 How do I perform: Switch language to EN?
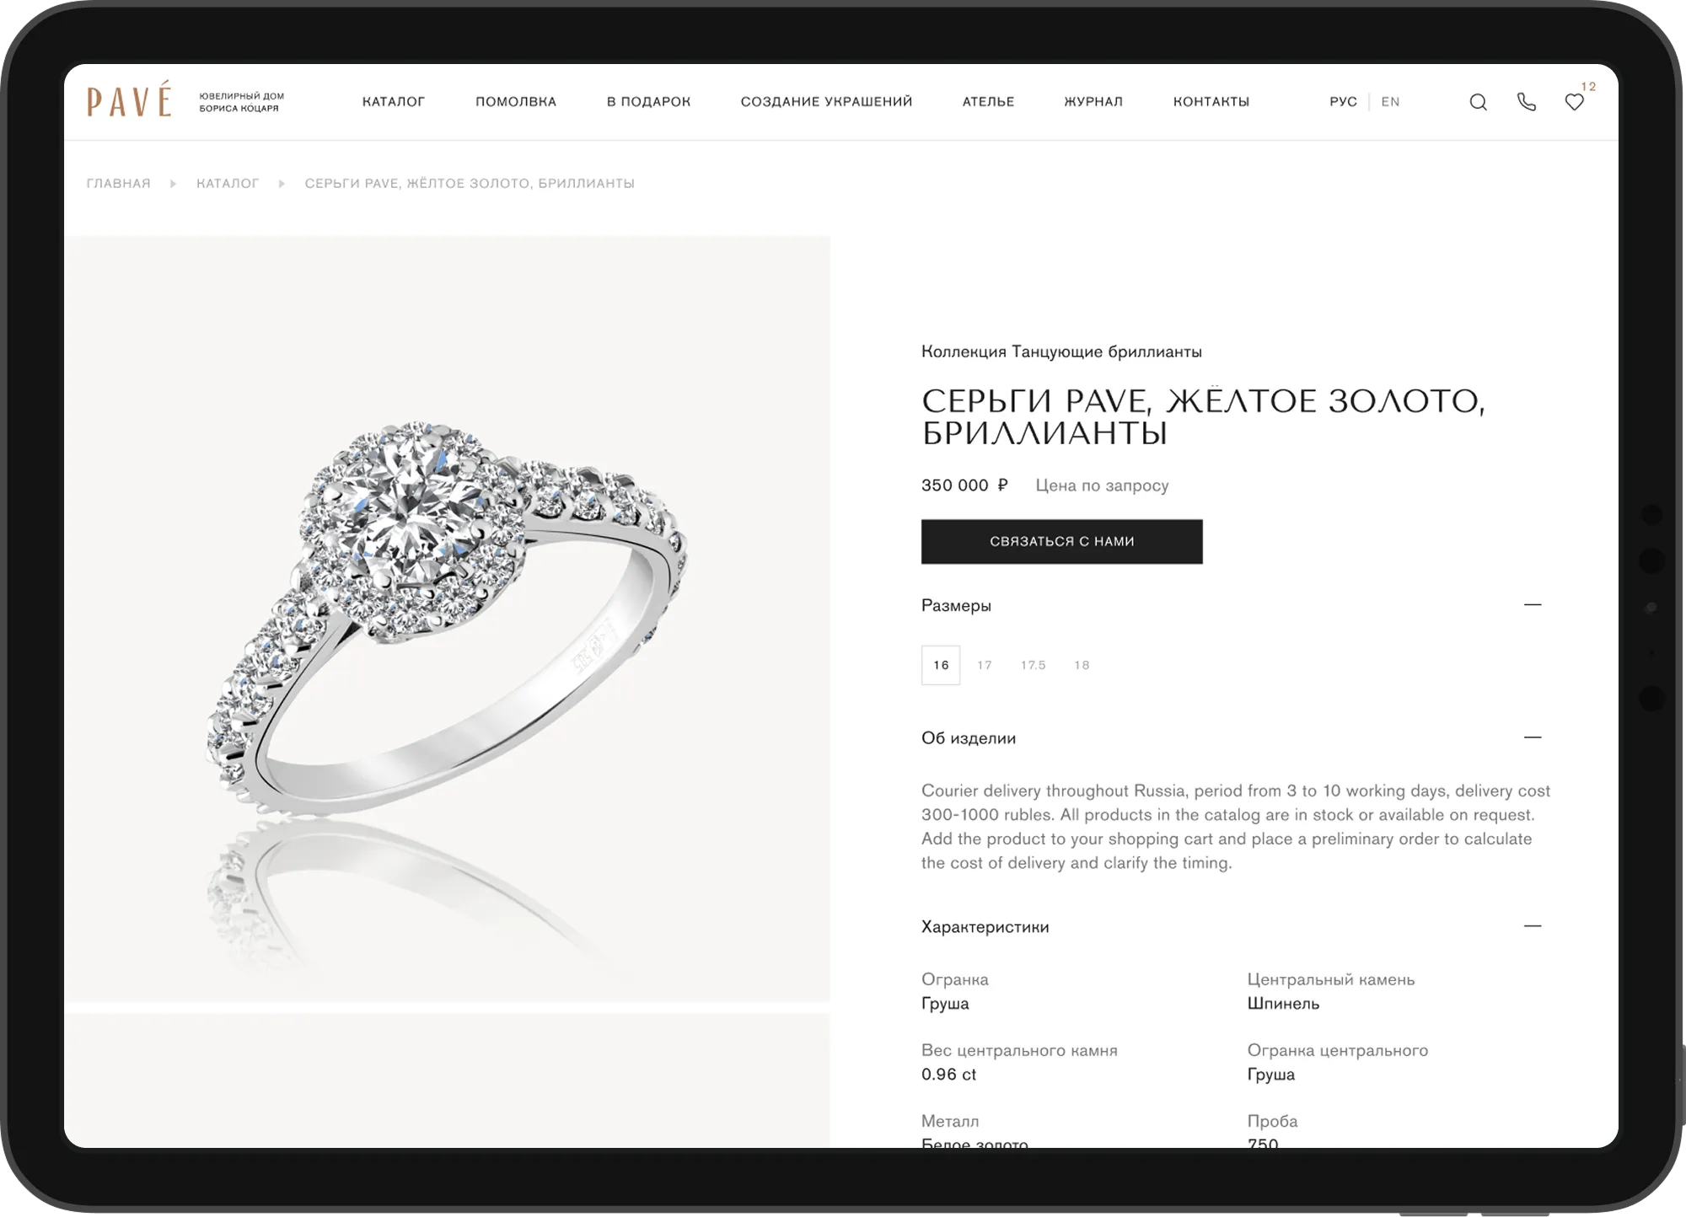1390,102
